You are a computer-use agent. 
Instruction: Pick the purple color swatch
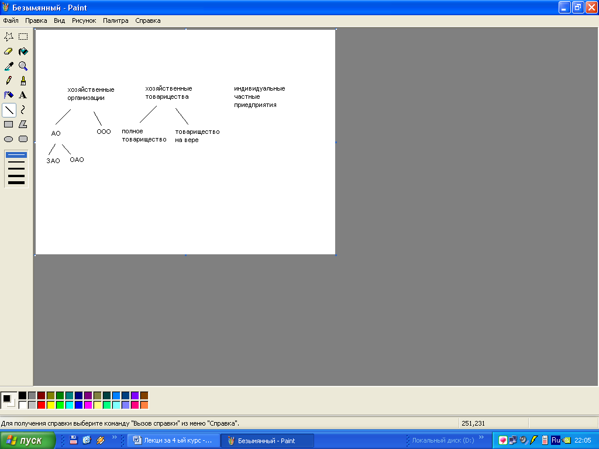click(88, 396)
